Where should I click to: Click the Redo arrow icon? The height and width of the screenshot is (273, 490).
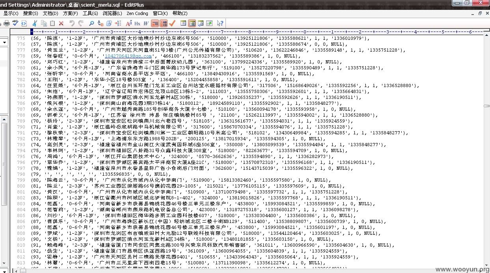81,23
